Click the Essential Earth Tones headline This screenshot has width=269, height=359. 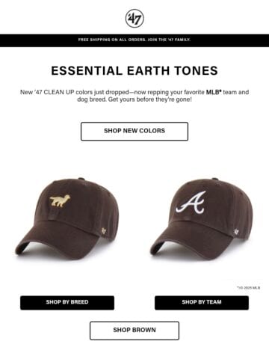[134, 71]
